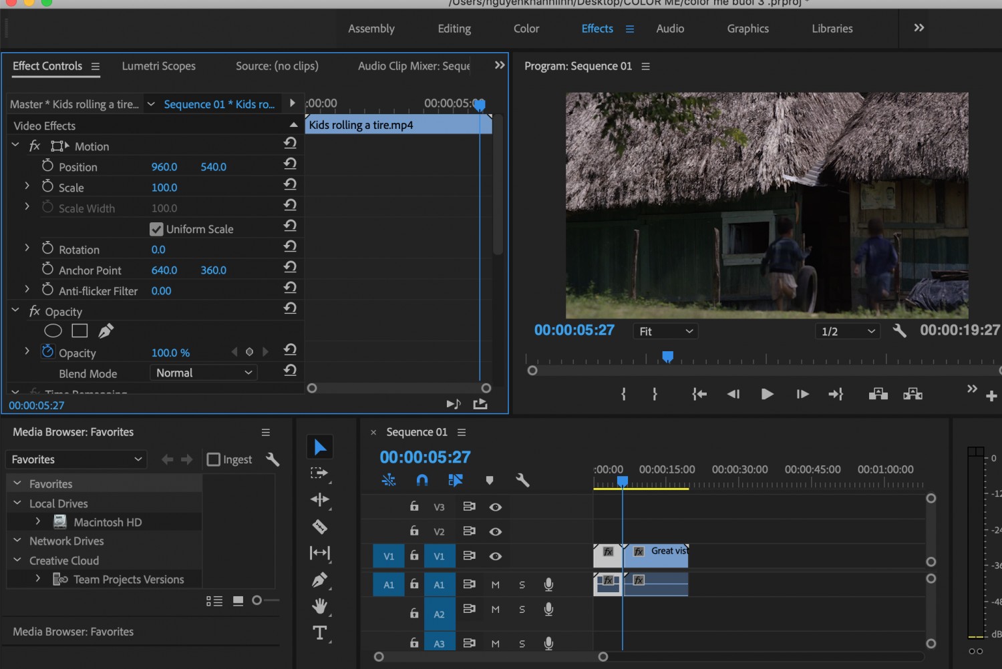Open timeline display settings wrench

click(x=522, y=480)
